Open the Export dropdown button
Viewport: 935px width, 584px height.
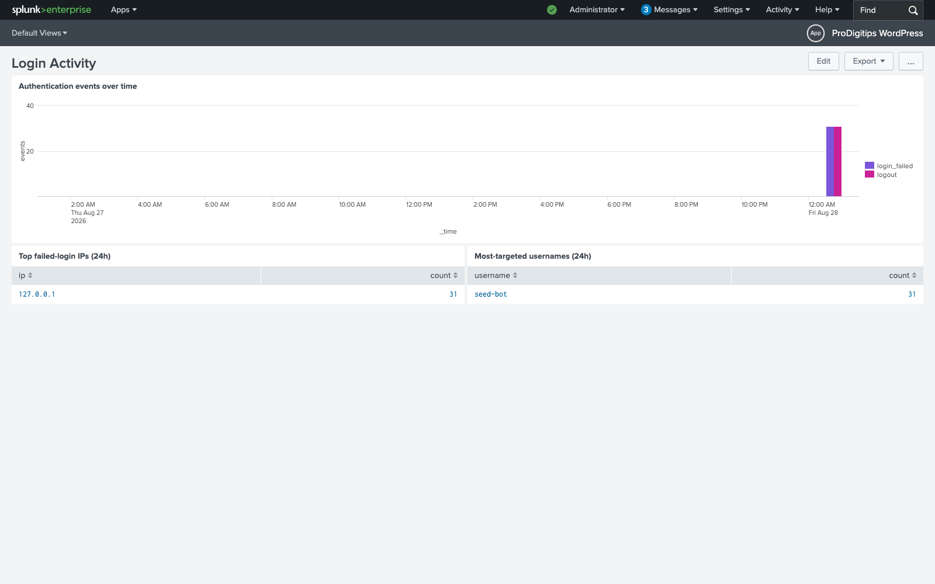[868, 61]
